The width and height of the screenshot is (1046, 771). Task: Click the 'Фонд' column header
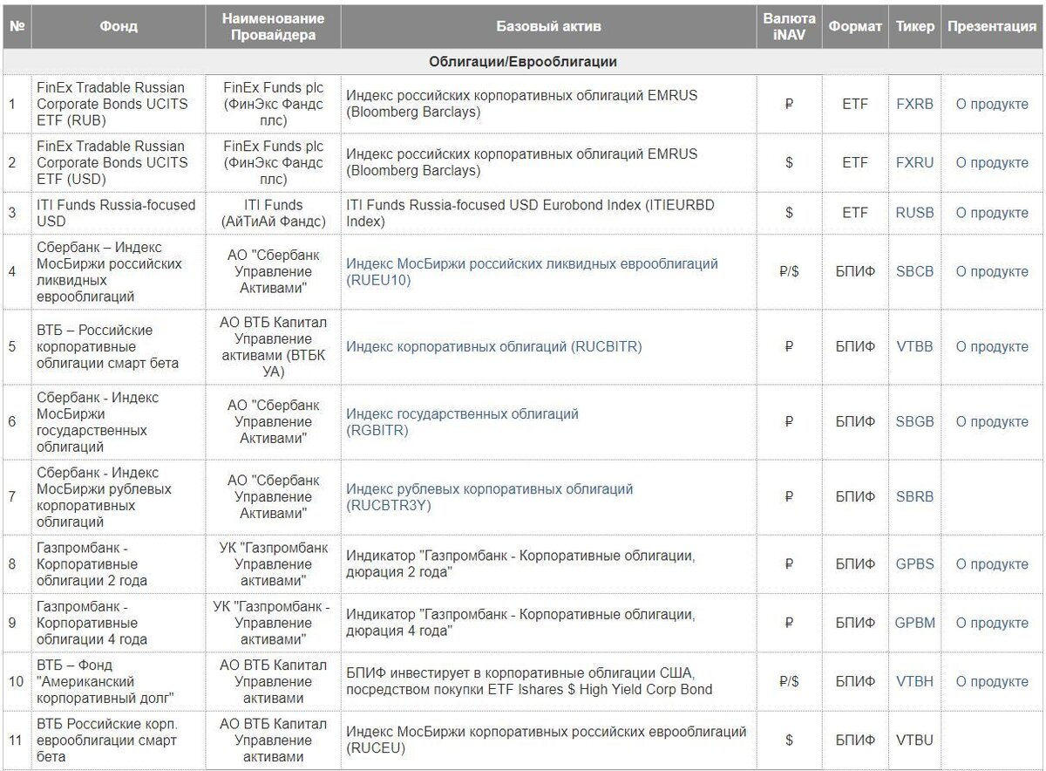pyautogui.click(x=119, y=26)
